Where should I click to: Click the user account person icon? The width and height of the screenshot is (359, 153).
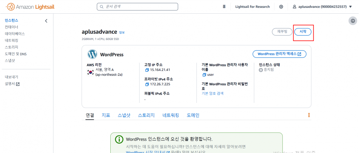[294, 7]
